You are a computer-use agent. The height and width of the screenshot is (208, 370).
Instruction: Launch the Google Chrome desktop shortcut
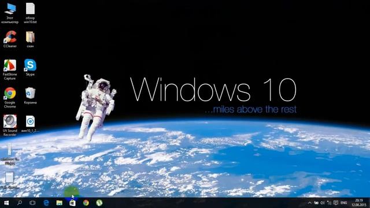pos(10,98)
